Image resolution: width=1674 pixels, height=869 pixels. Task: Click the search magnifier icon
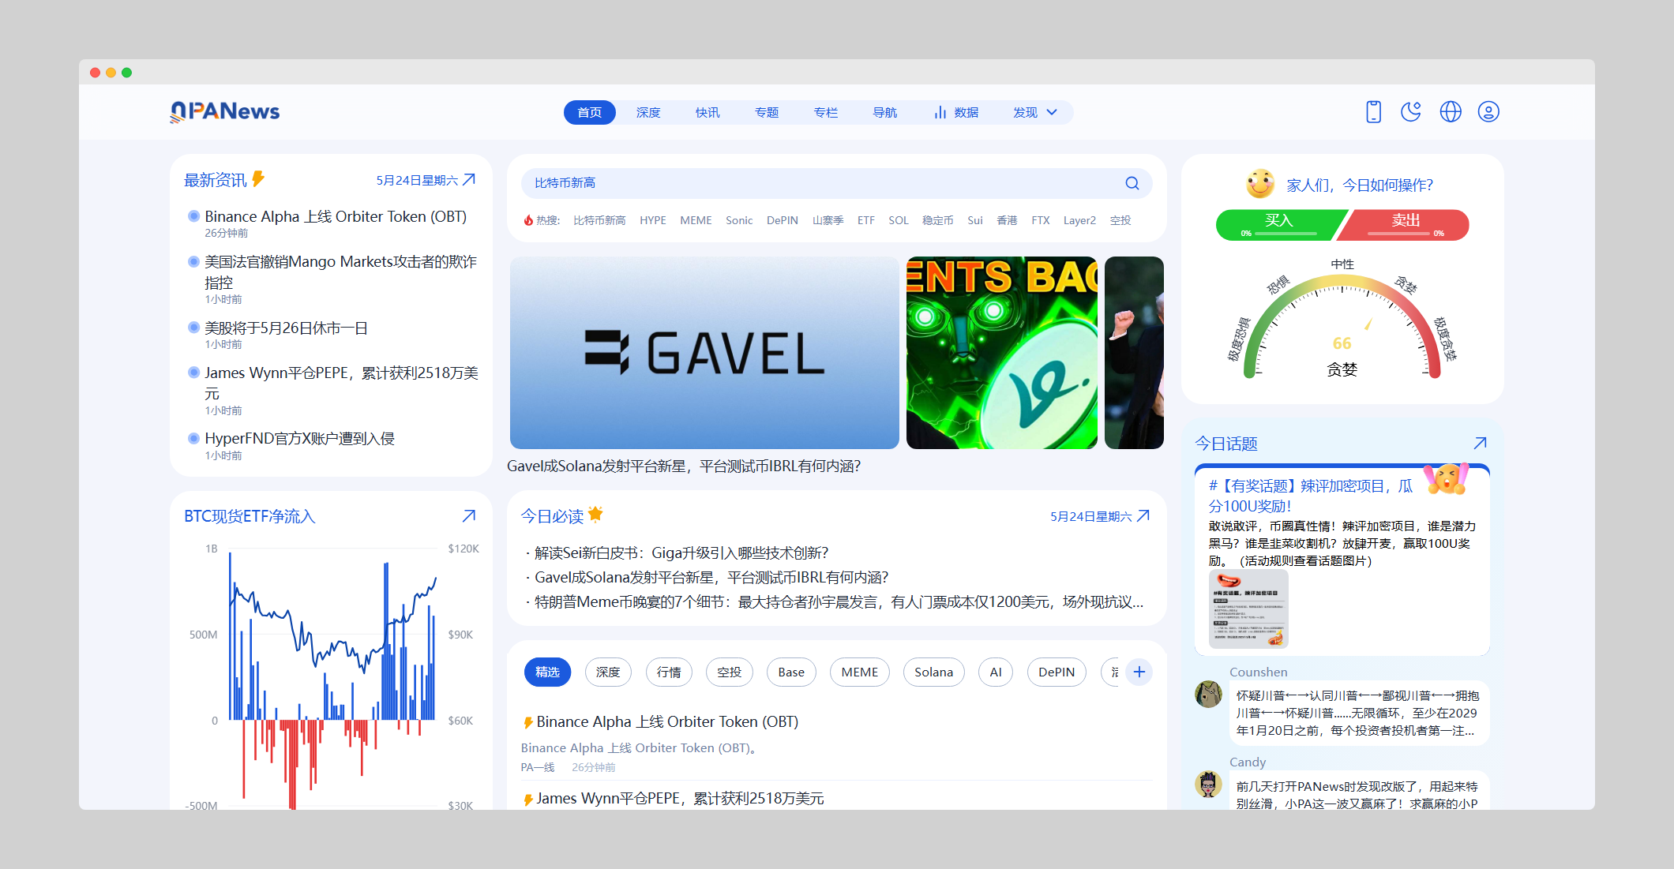(x=1132, y=183)
